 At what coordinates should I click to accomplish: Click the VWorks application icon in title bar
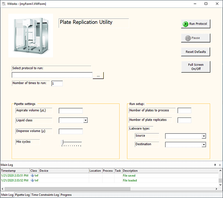(4, 4)
